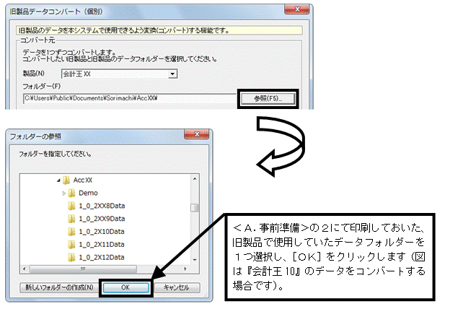Close the 旧製品データコンバート dialog
The width and height of the screenshot is (463, 309).
click(296, 9)
